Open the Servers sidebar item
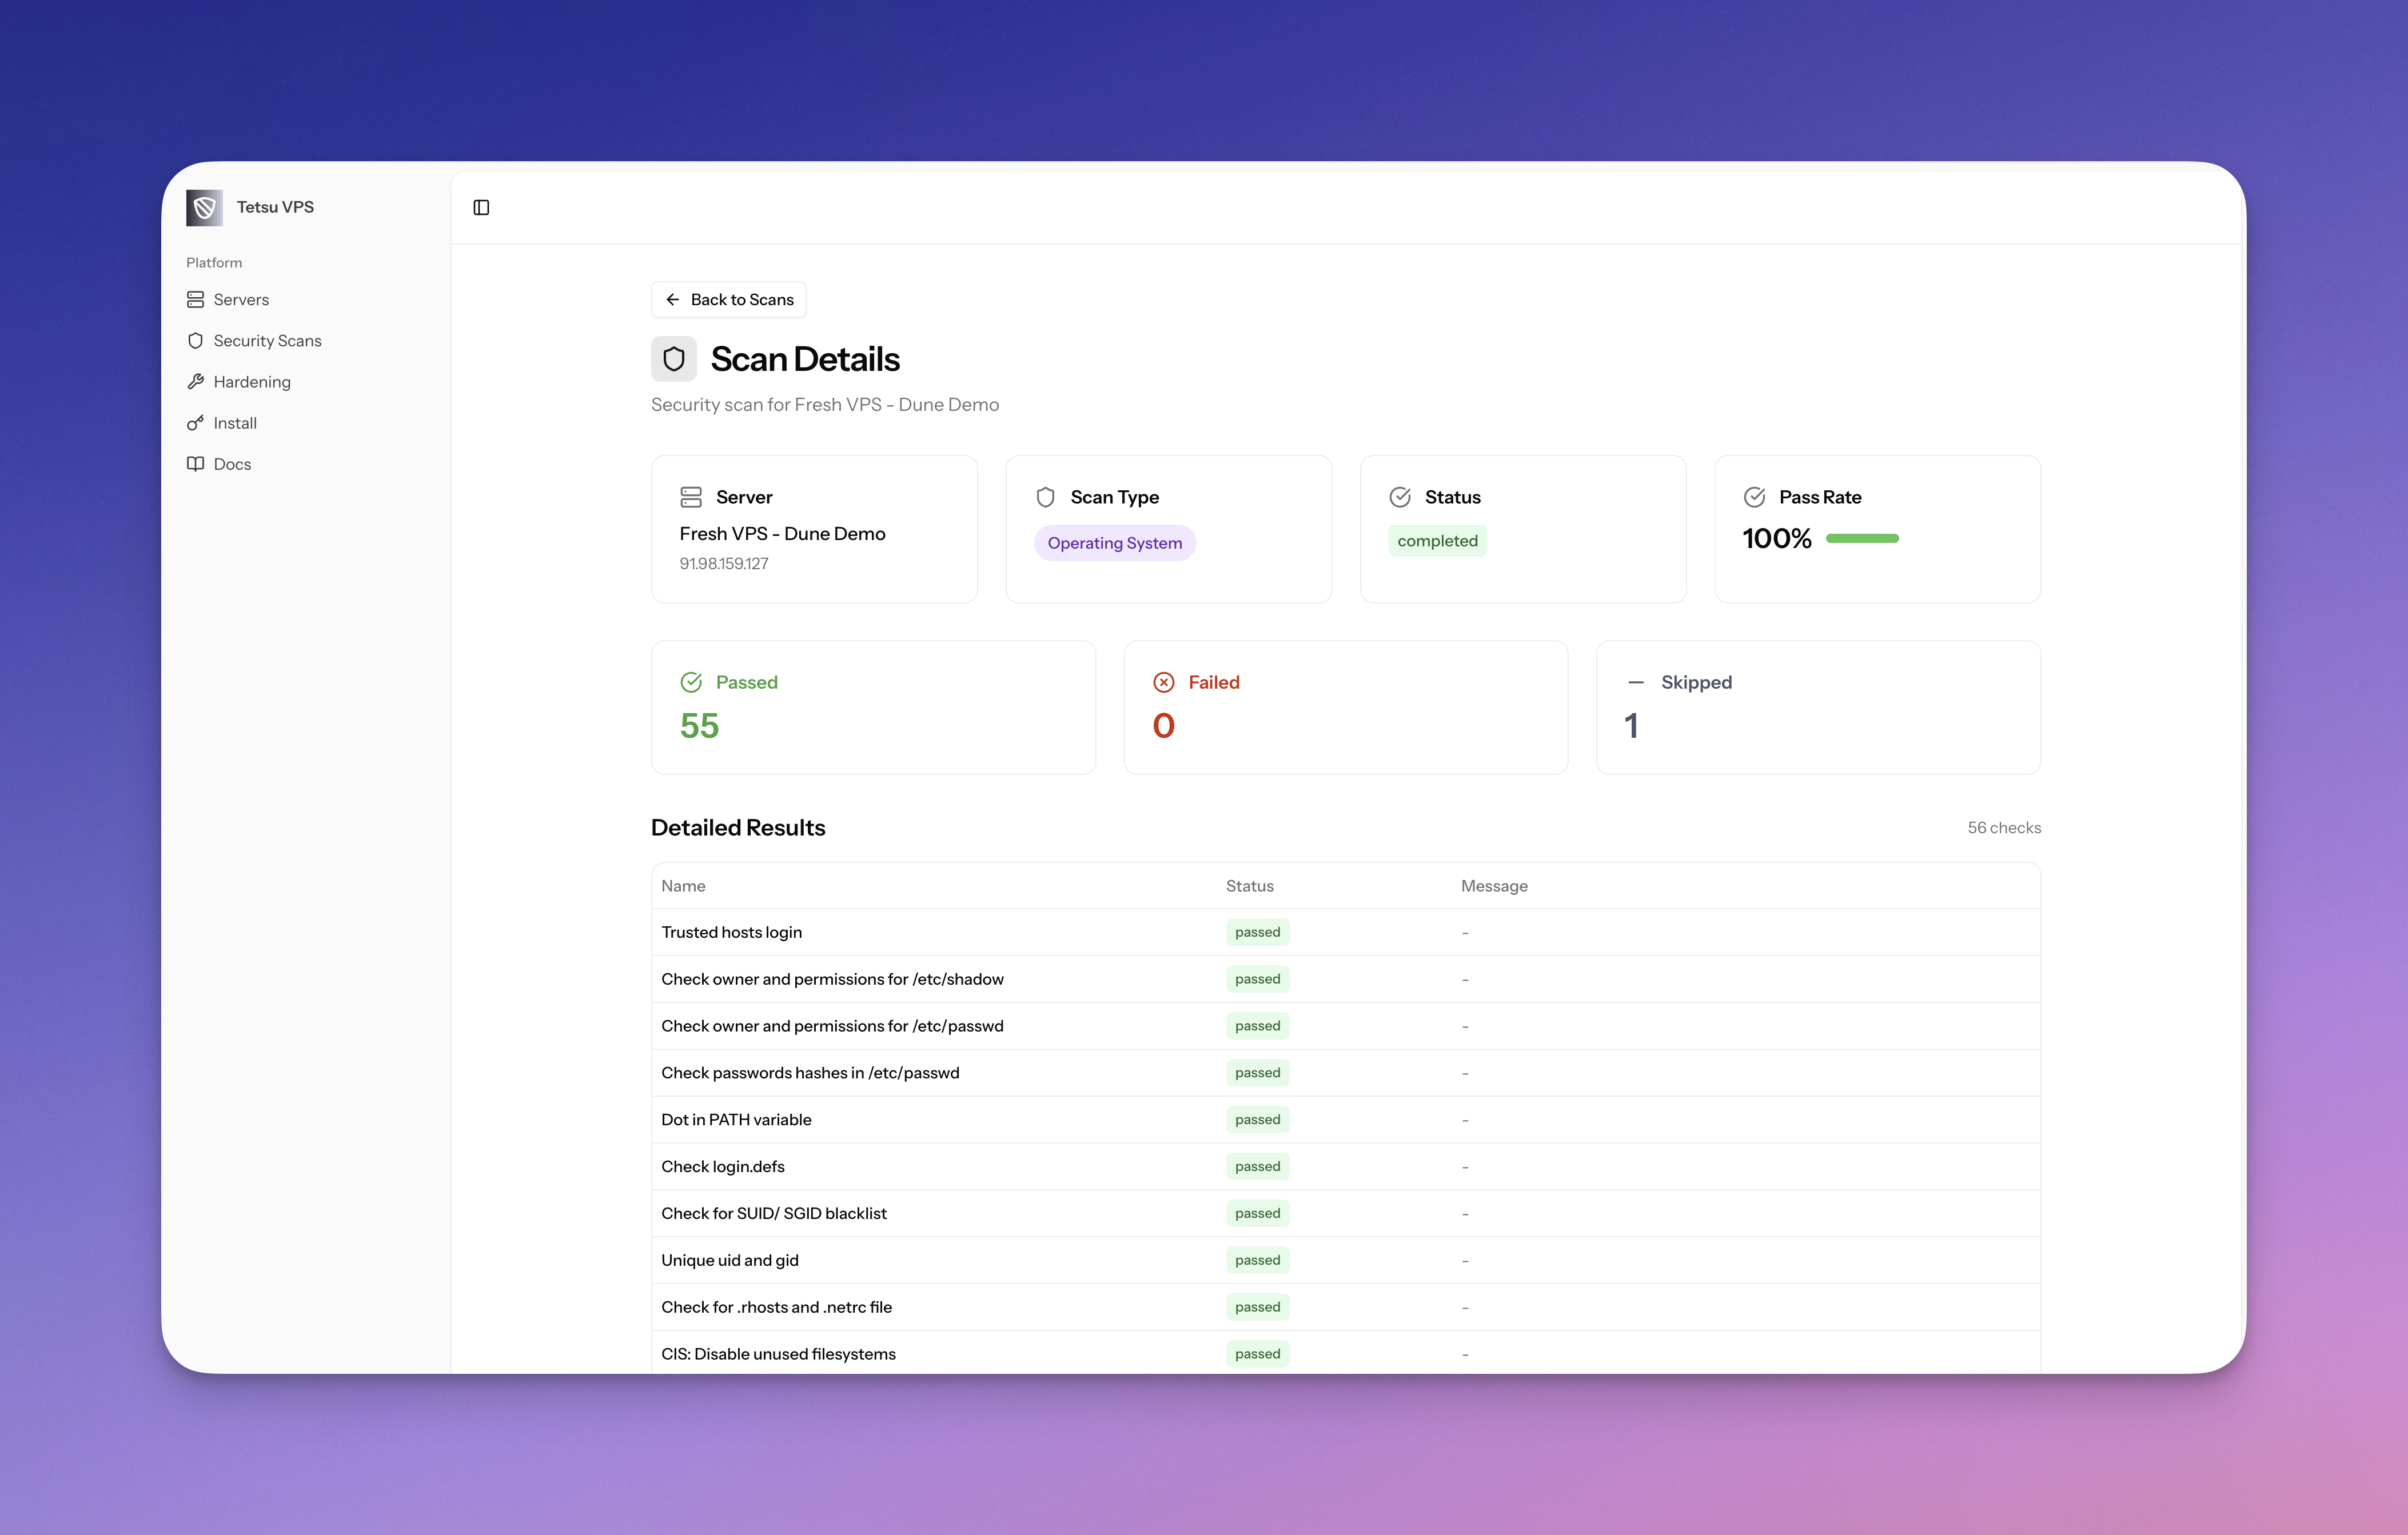Viewport: 2408px width, 1535px height. (x=241, y=300)
